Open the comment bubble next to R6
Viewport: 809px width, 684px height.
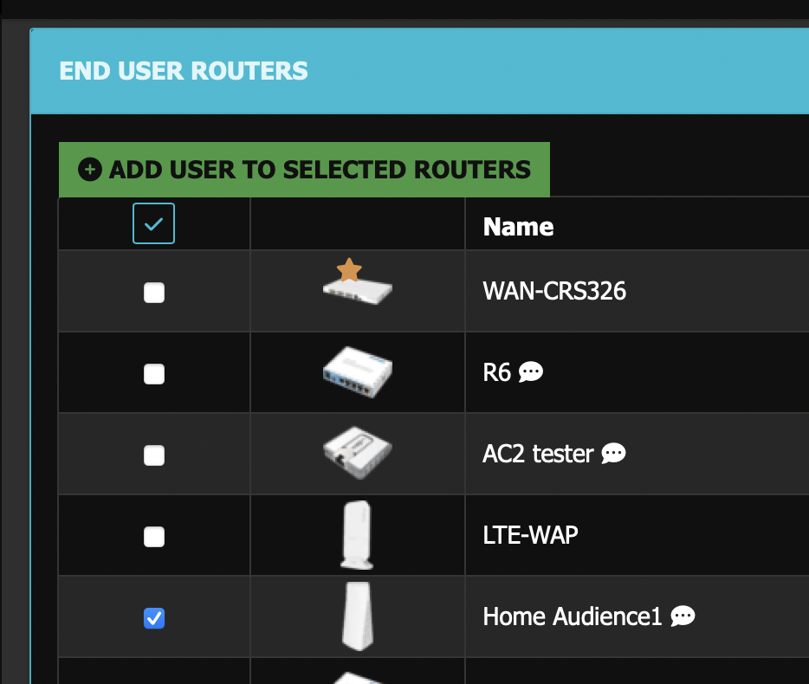pyautogui.click(x=530, y=372)
